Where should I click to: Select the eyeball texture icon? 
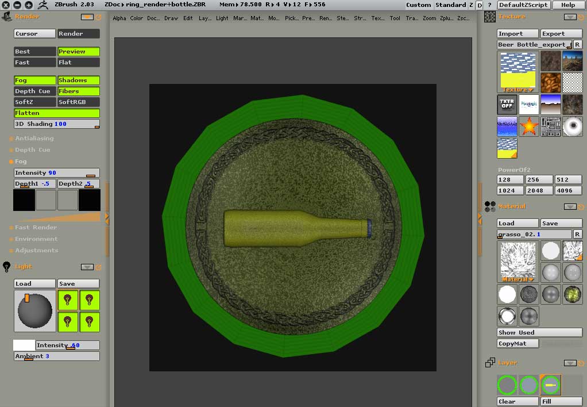tap(572, 126)
